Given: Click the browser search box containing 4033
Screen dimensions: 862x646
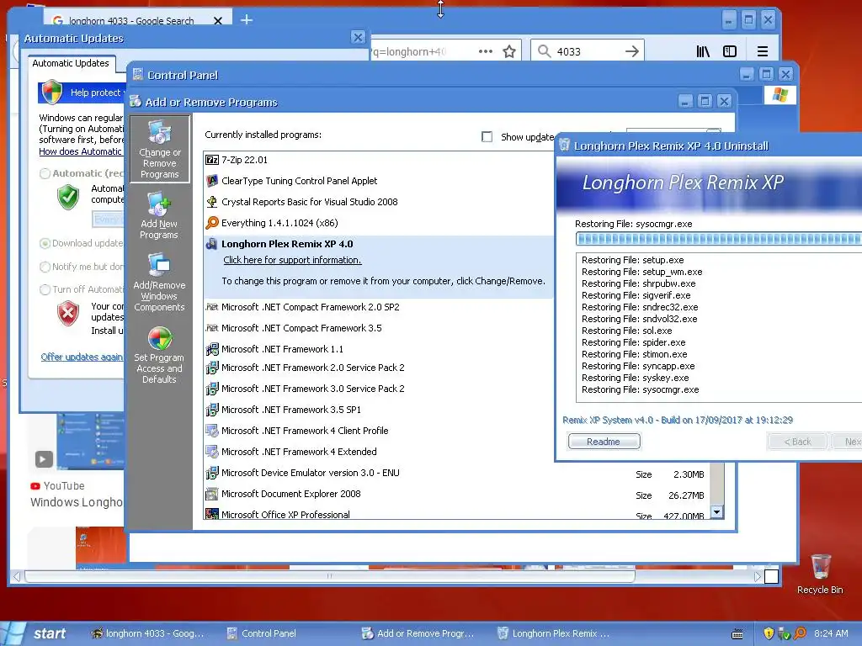Looking at the screenshot, I should pos(587,51).
